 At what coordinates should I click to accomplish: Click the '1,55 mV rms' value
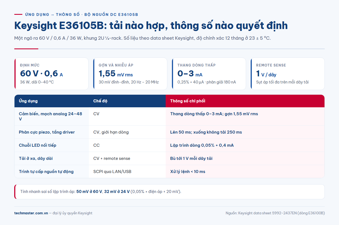tap(116, 74)
